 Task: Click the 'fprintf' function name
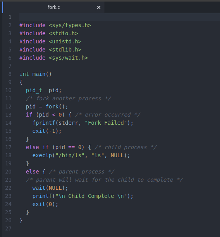click(44, 123)
